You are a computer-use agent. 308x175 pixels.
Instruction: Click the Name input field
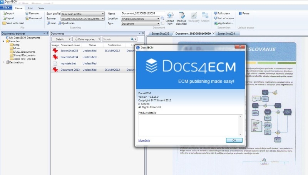(x=143, y=13)
